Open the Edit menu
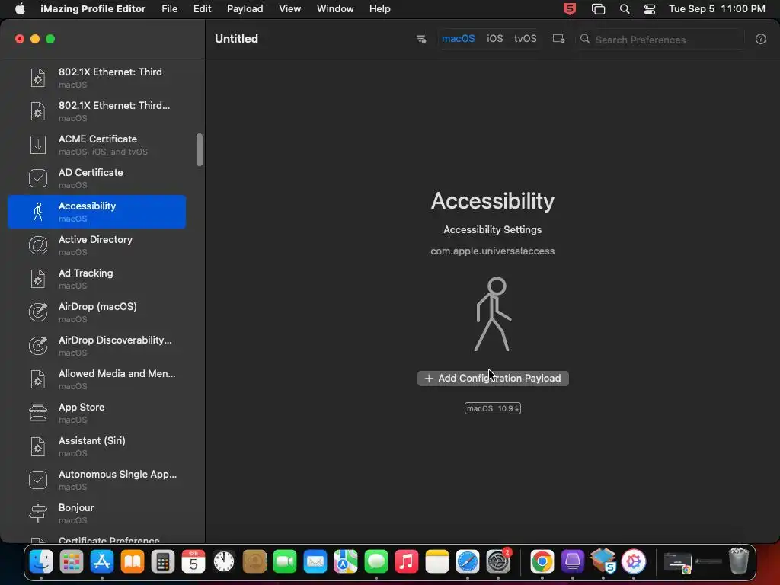 click(203, 9)
